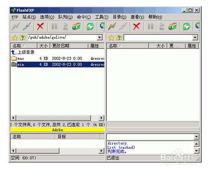Open the 队列(Q) menu
Screen dimensions: 209x171
coord(65,17)
